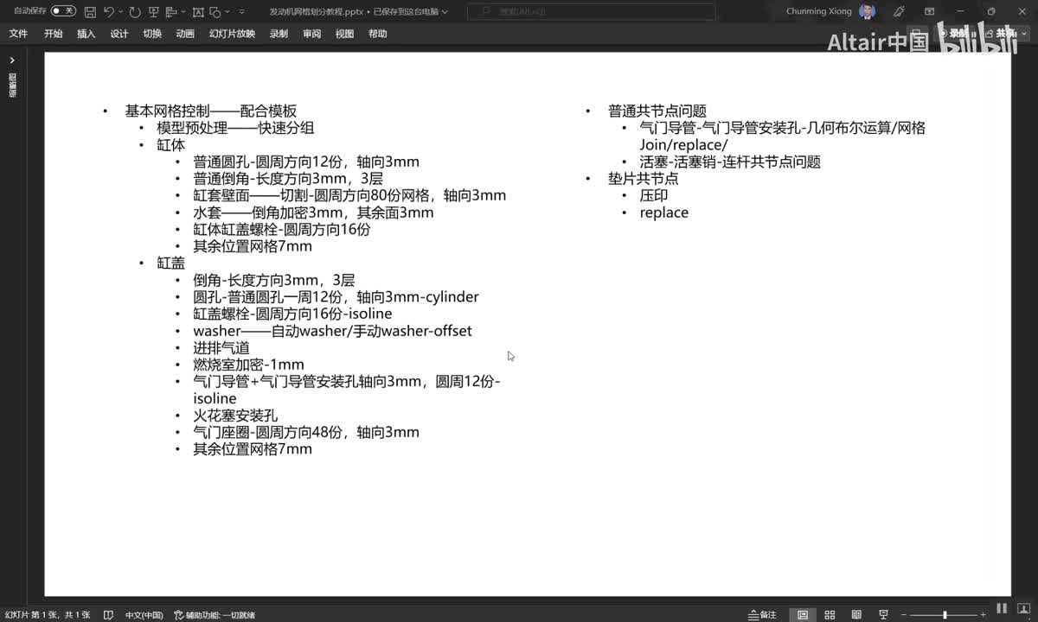Open the 幻灯片放映 tab
Image resolution: width=1038 pixels, height=622 pixels.
click(232, 34)
